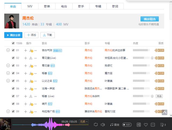The height and width of the screenshot is (130, 172).
Task: Uncheck the checkbox for row 04
Action: 13,73
